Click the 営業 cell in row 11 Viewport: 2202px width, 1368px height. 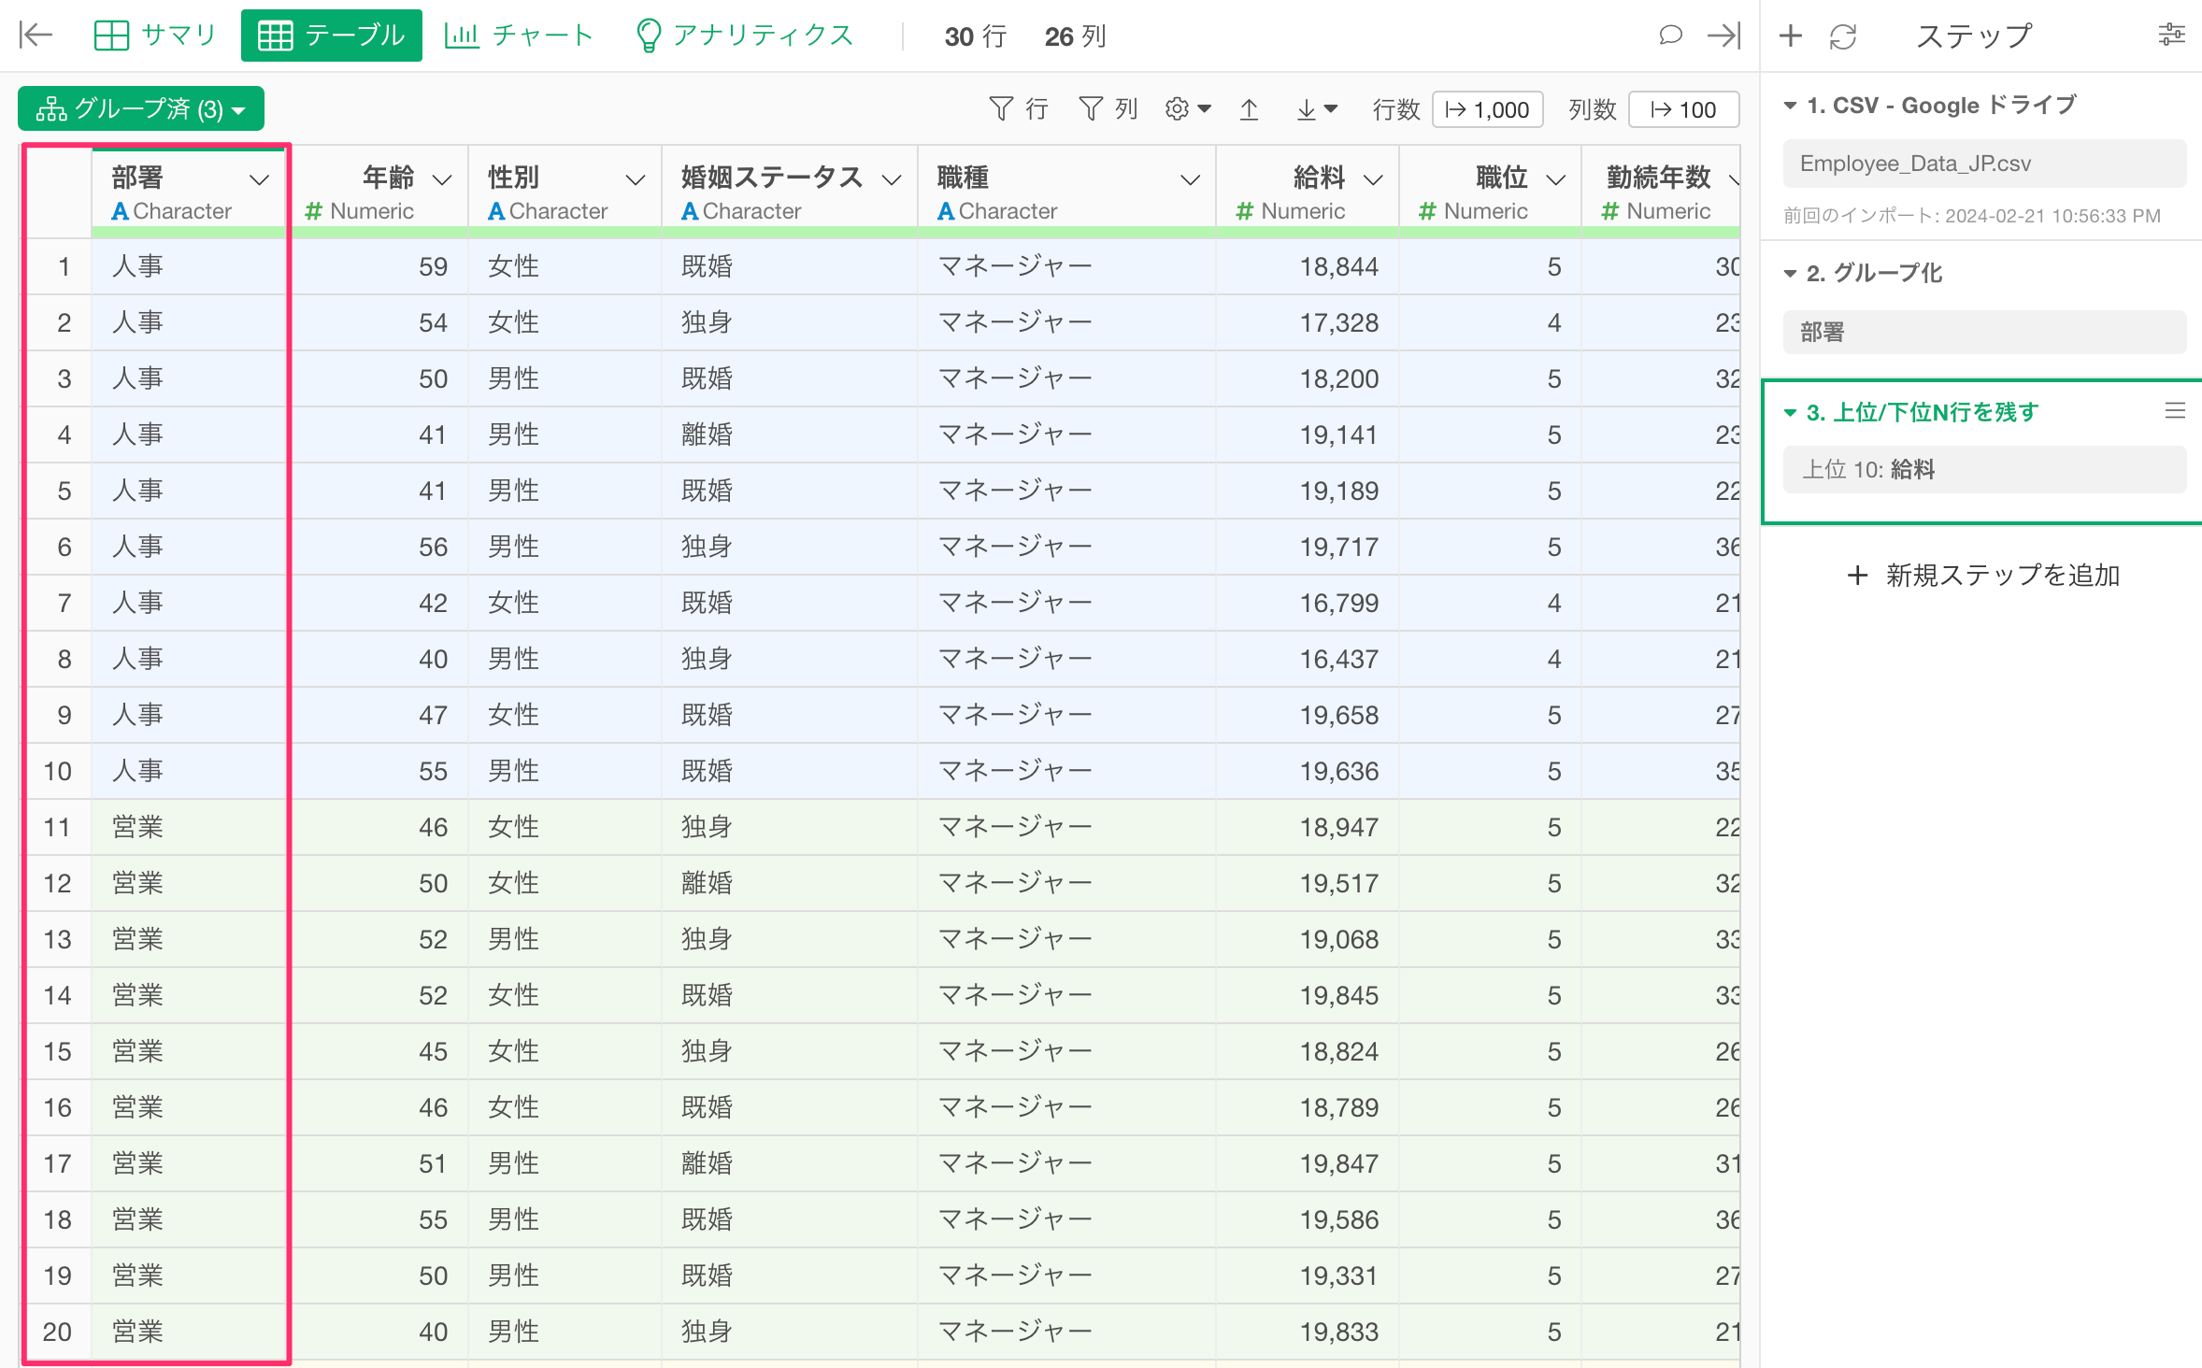[188, 827]
